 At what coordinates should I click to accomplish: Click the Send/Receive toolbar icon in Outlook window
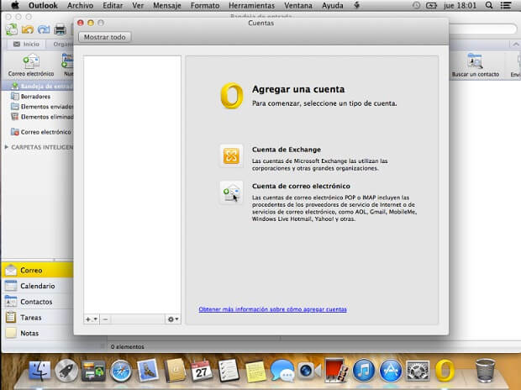(12, 29)
